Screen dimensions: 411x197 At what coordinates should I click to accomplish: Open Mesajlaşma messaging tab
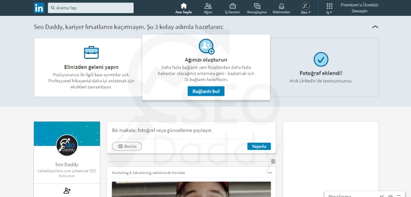257,8
